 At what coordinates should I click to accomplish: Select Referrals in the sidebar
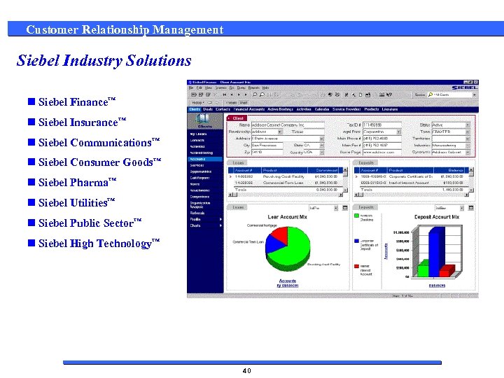(x=197, y=213)
